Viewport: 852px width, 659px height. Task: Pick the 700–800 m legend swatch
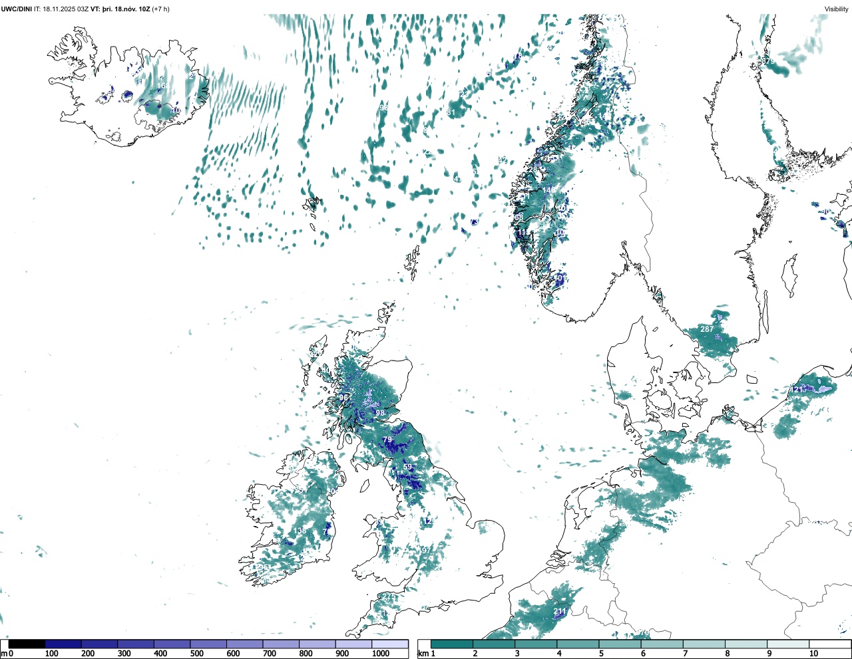[281, 644]
